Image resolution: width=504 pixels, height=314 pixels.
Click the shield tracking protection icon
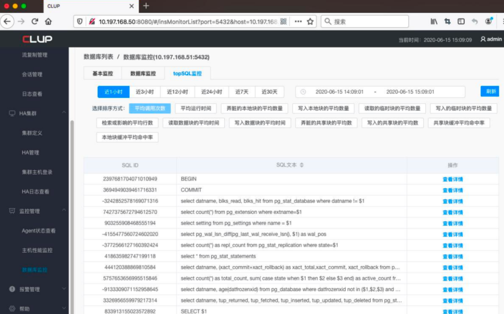(80, 21)
